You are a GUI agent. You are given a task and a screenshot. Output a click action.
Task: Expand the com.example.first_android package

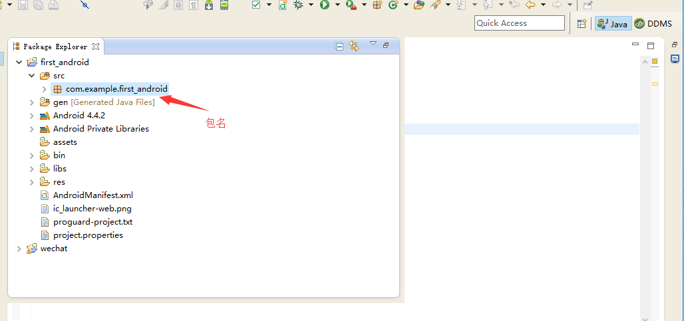tap(44, 89)
